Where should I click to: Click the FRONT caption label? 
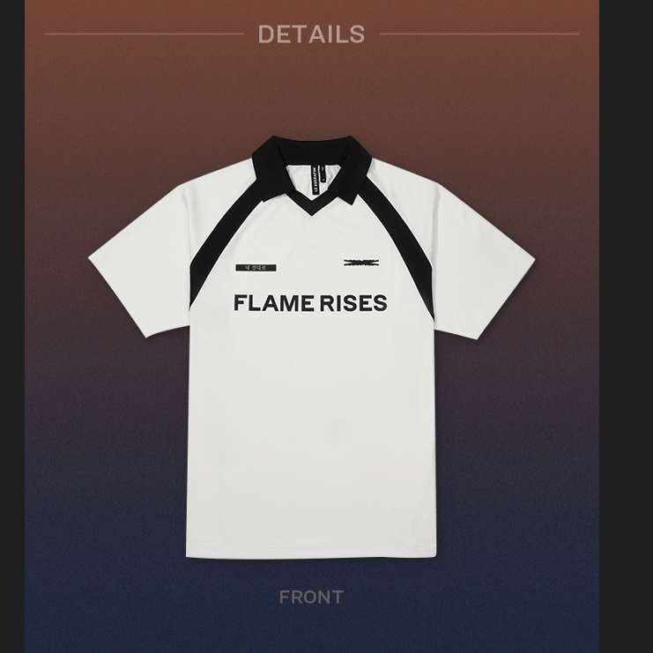(x=311, y=597)
